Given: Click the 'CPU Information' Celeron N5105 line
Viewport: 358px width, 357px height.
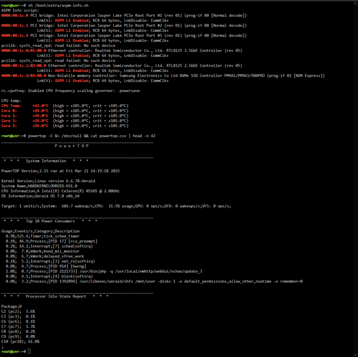Looking at the screenshot, I should tap(60, 191).
